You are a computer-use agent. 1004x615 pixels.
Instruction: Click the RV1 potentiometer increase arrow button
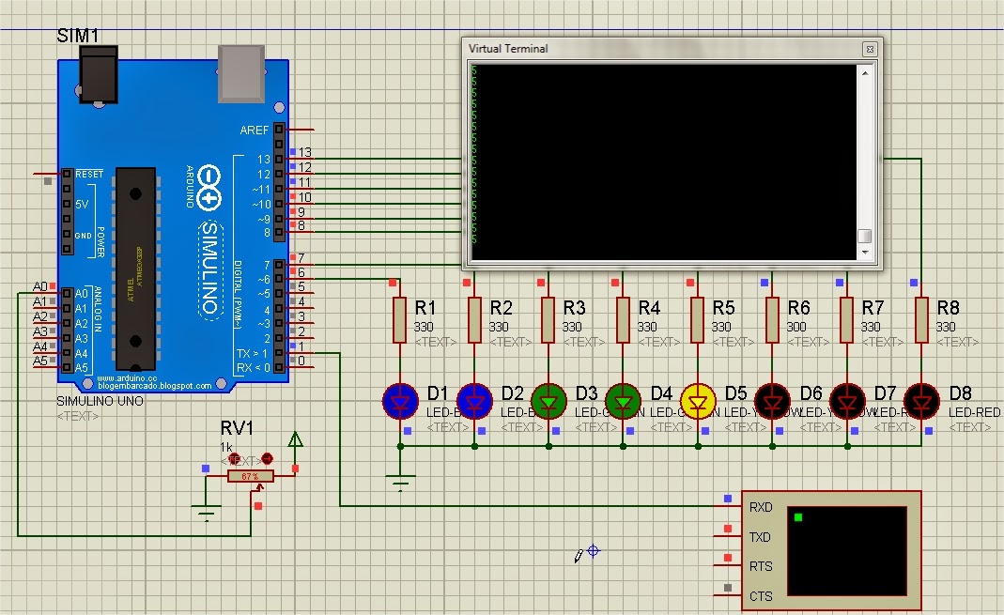pos(267,458)
